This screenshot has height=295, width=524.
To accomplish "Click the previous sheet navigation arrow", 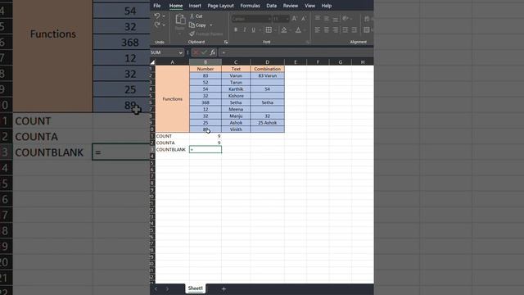I will (156, 288).
